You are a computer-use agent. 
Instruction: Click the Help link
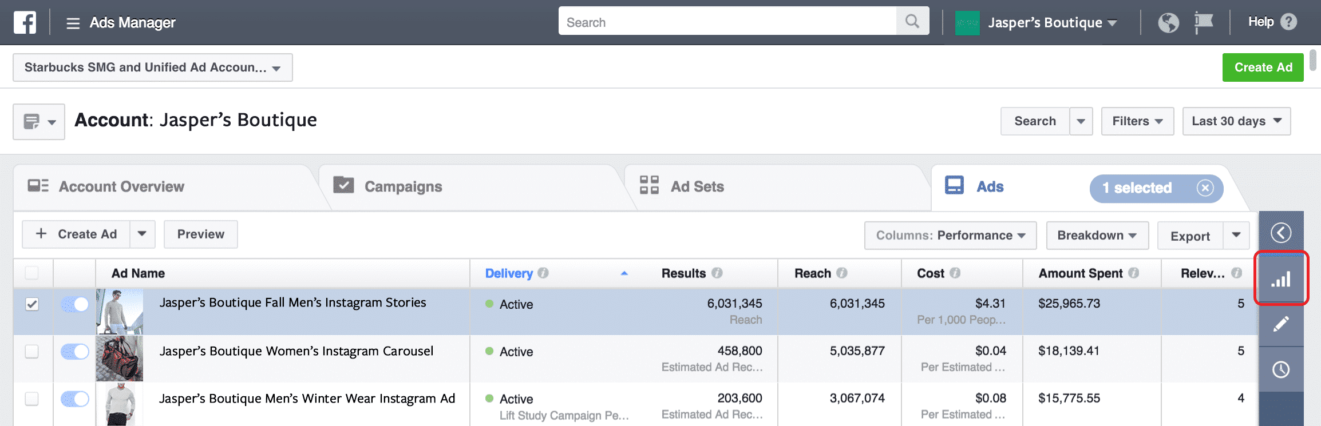pyautogui.click(x=1260, y=22)
